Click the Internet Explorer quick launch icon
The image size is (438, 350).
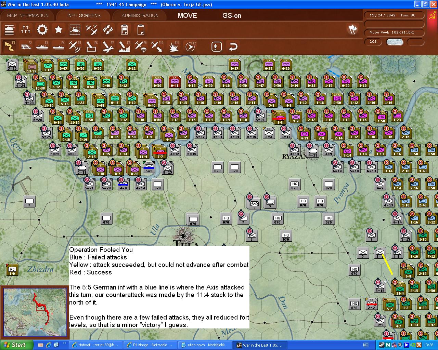(49, 345)
